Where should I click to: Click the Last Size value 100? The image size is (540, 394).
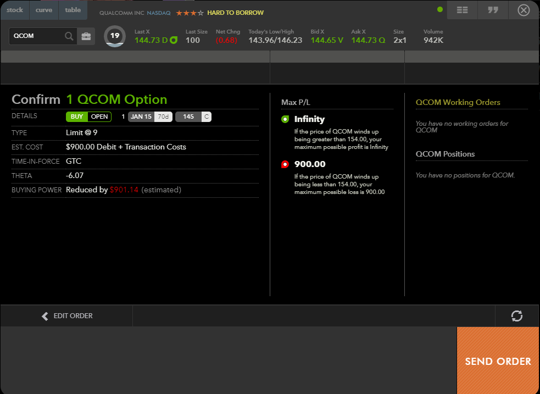click(192, 40)
